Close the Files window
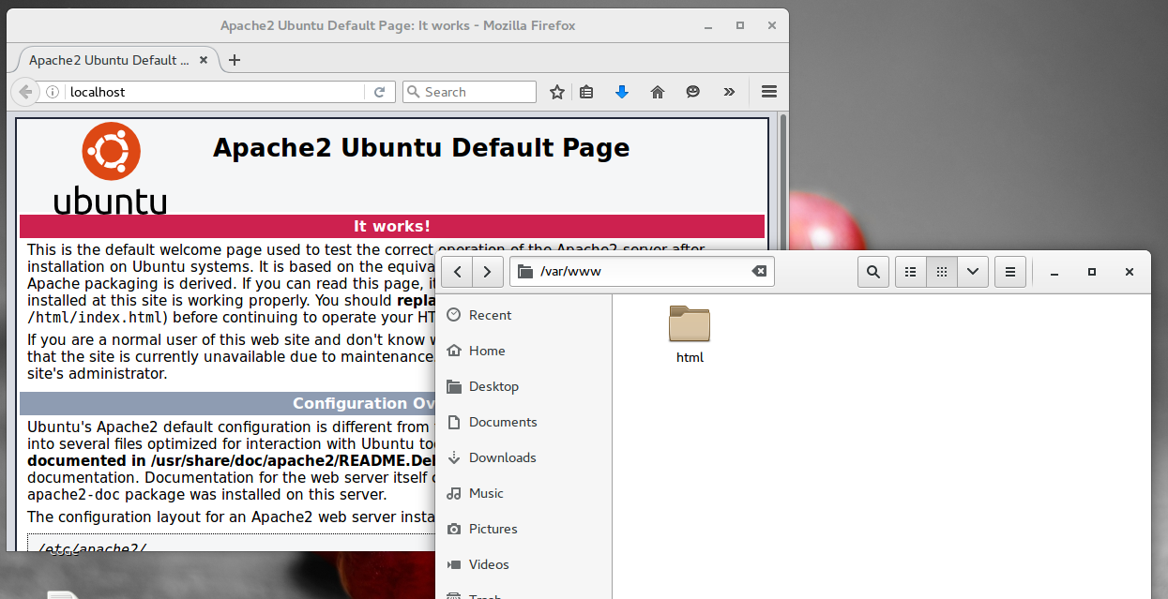The width and height of the screenshot is (1168, 599). [1129, 272]
